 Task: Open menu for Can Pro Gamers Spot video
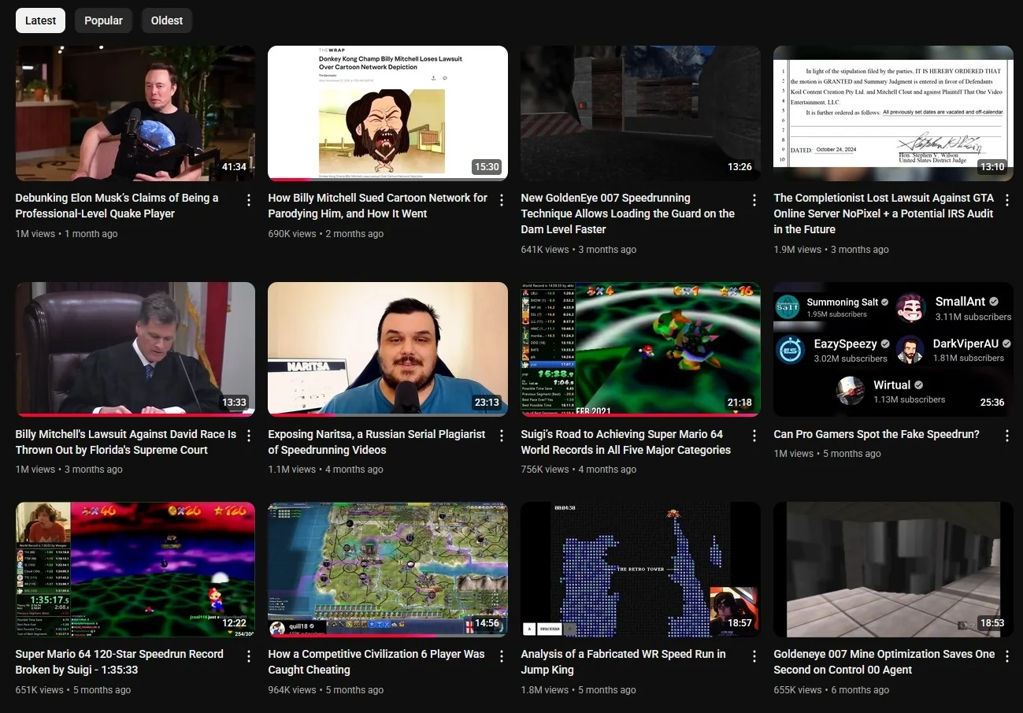[1007, 436]
